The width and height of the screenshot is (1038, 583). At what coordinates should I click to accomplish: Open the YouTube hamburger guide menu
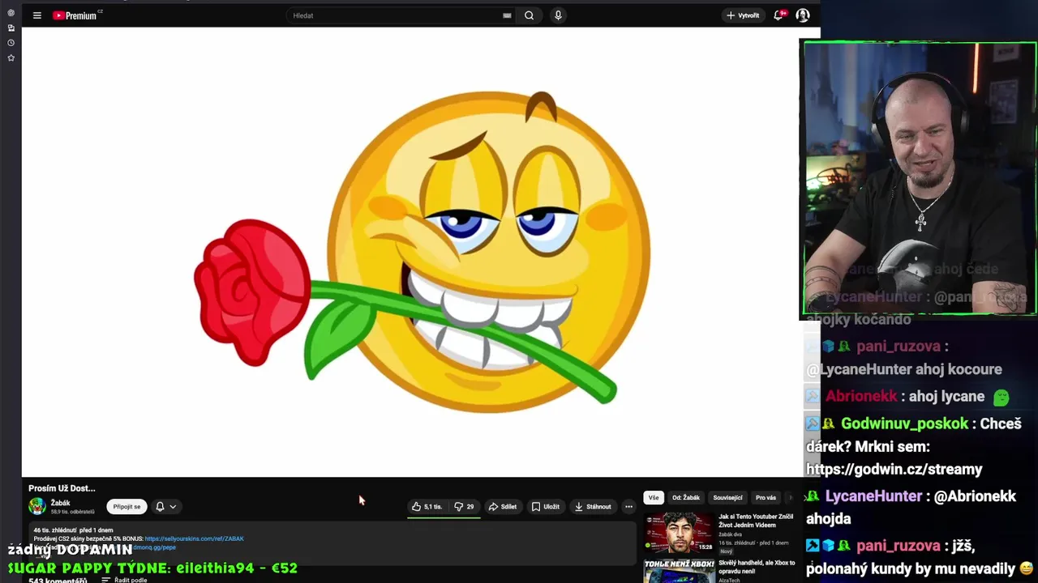[36, 15]
